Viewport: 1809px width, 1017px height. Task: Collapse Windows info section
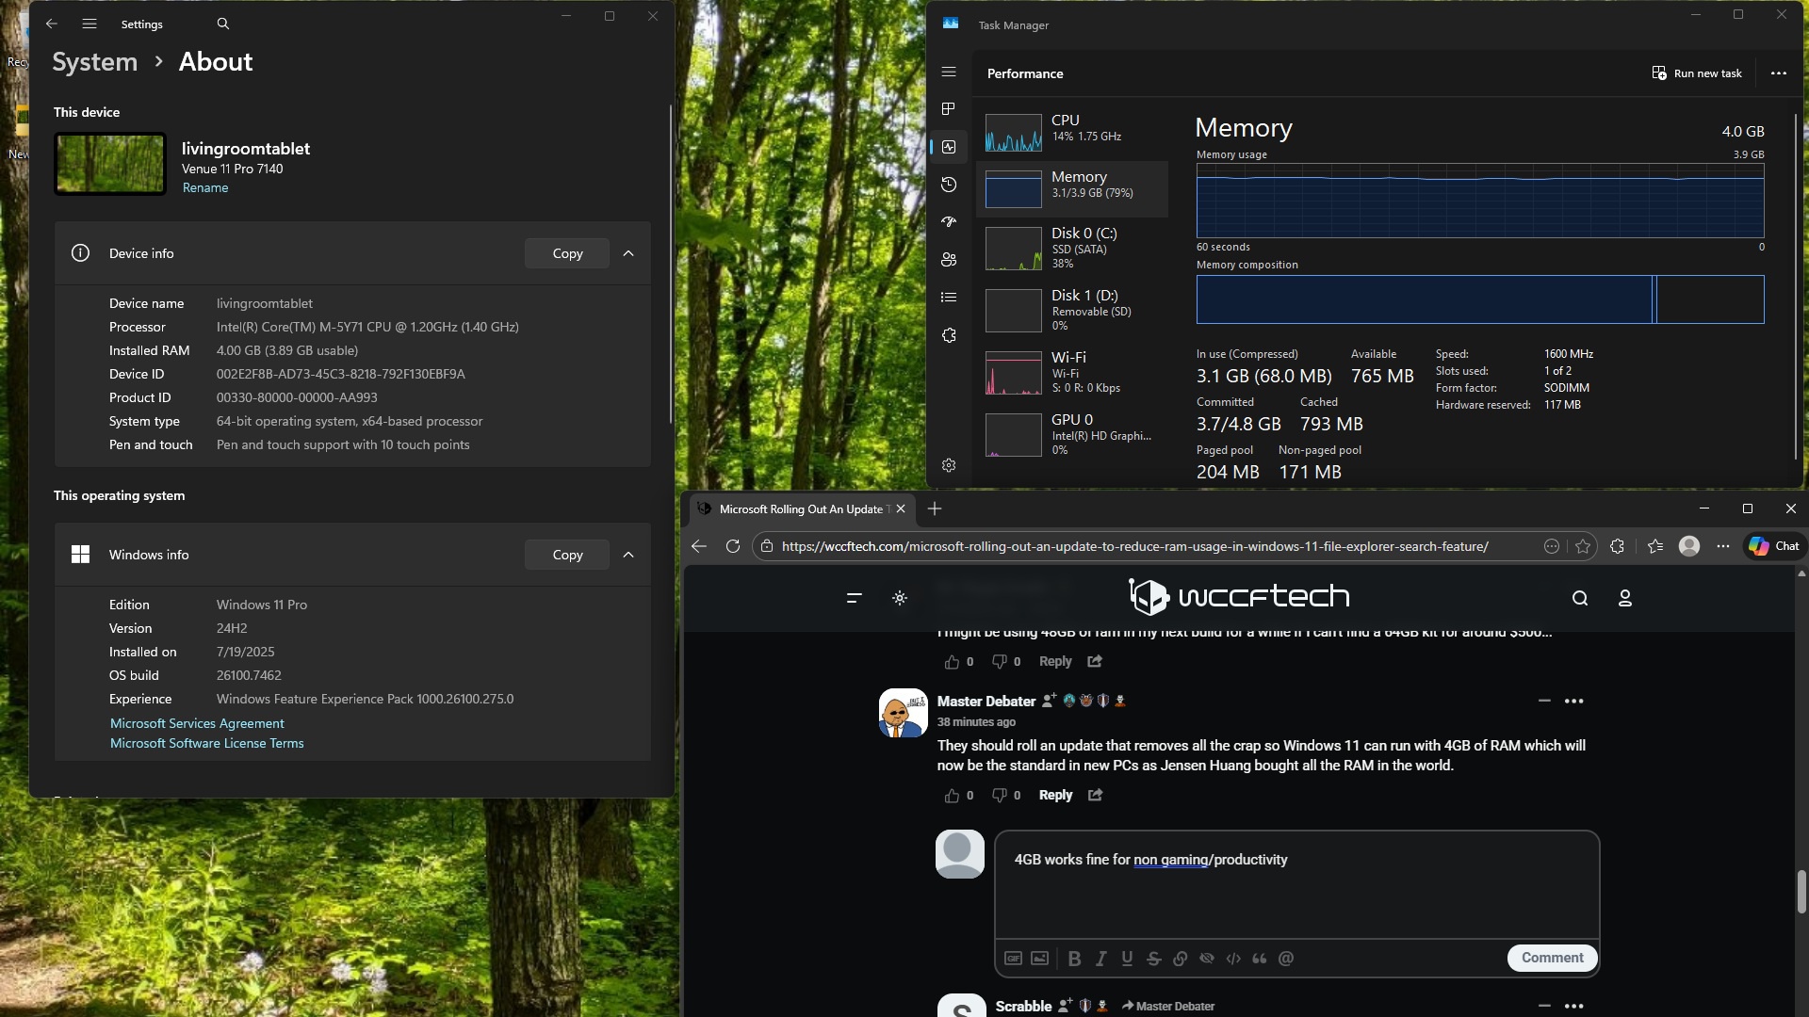tap(628, 555)
